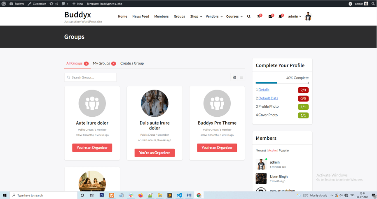Click the Search Groups input field

click(90, 77)
